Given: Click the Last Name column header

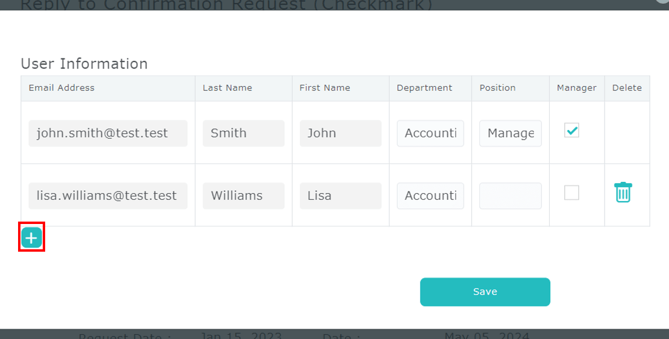Looking at the screenshot, I should (227, 88).
